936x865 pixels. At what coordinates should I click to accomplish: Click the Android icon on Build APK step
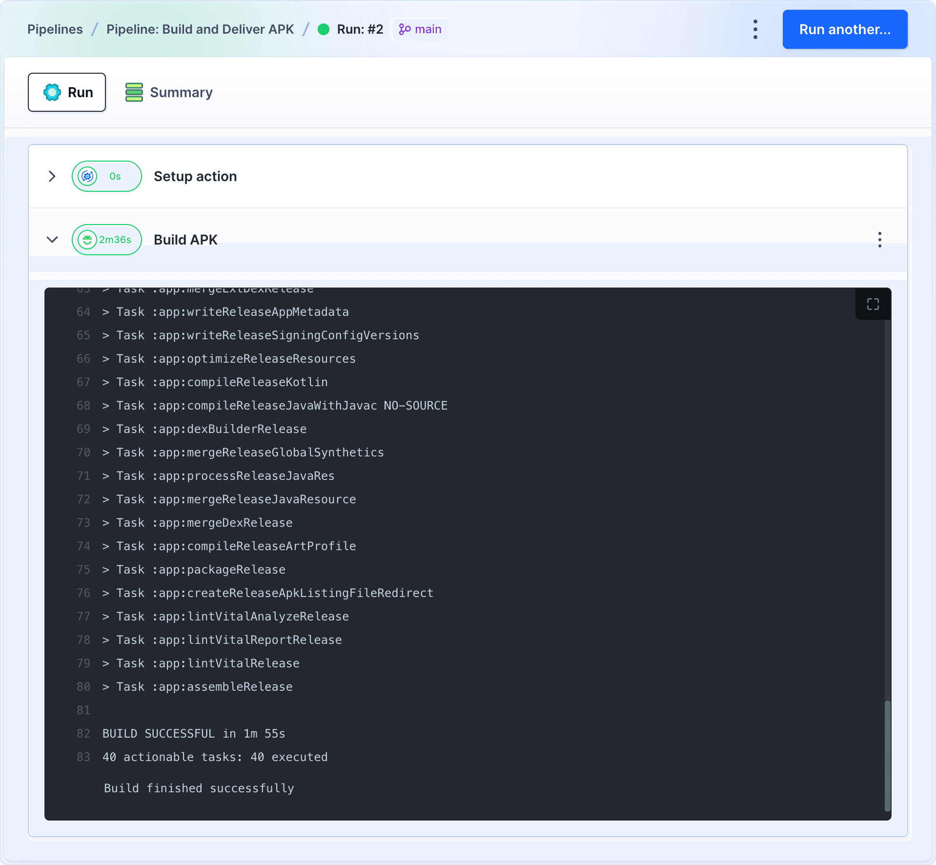pos(87,240)
